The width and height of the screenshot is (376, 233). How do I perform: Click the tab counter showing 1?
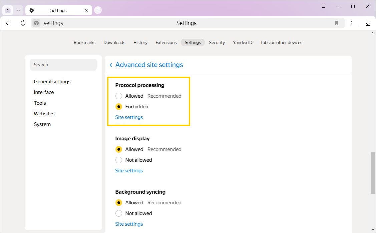coord(8,10)
